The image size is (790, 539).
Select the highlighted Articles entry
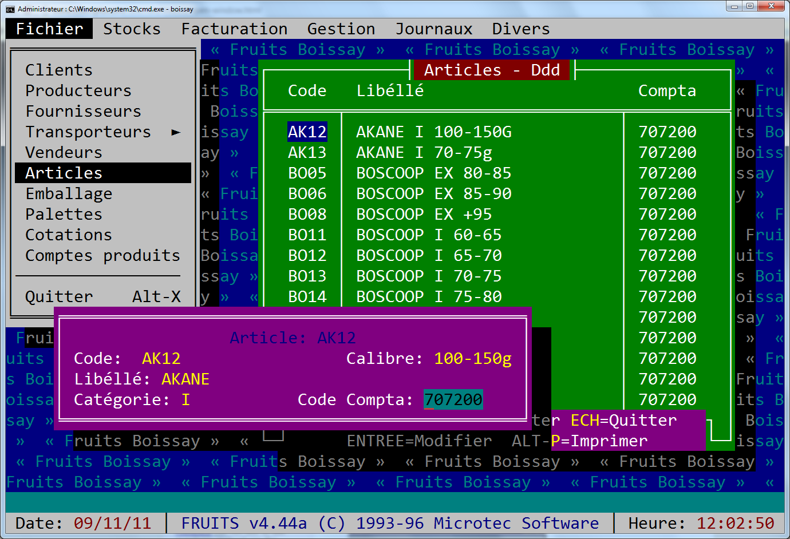click(x=103, y=173)
